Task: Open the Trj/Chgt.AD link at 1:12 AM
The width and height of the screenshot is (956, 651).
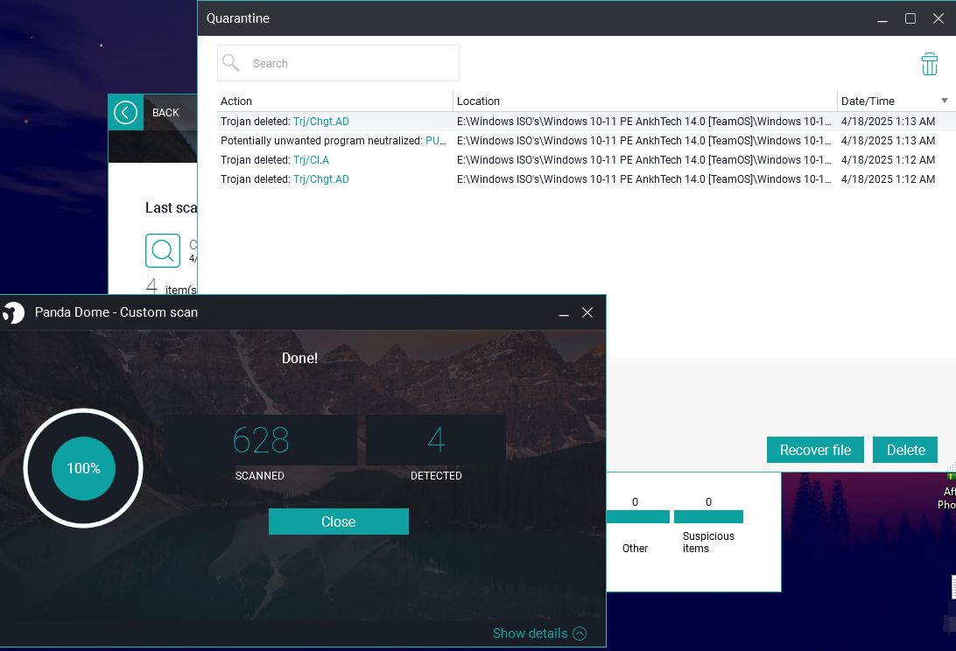Action: tap(320, 179)
